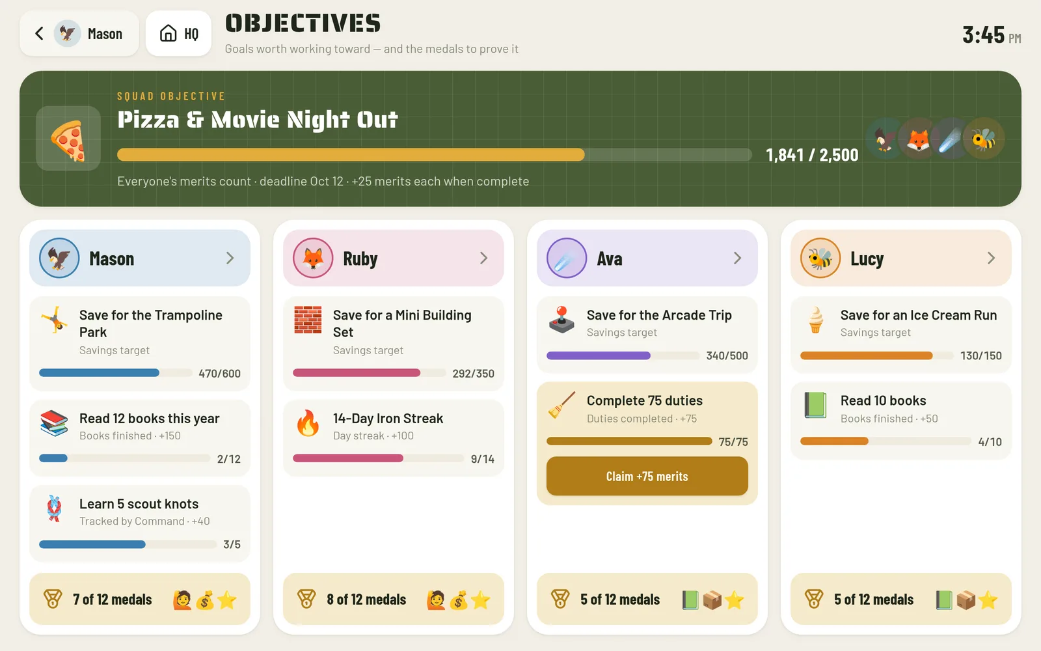The image size is (1041, 651).
Task: Click the 3:45 PM clock
Action: coord(992,35)
